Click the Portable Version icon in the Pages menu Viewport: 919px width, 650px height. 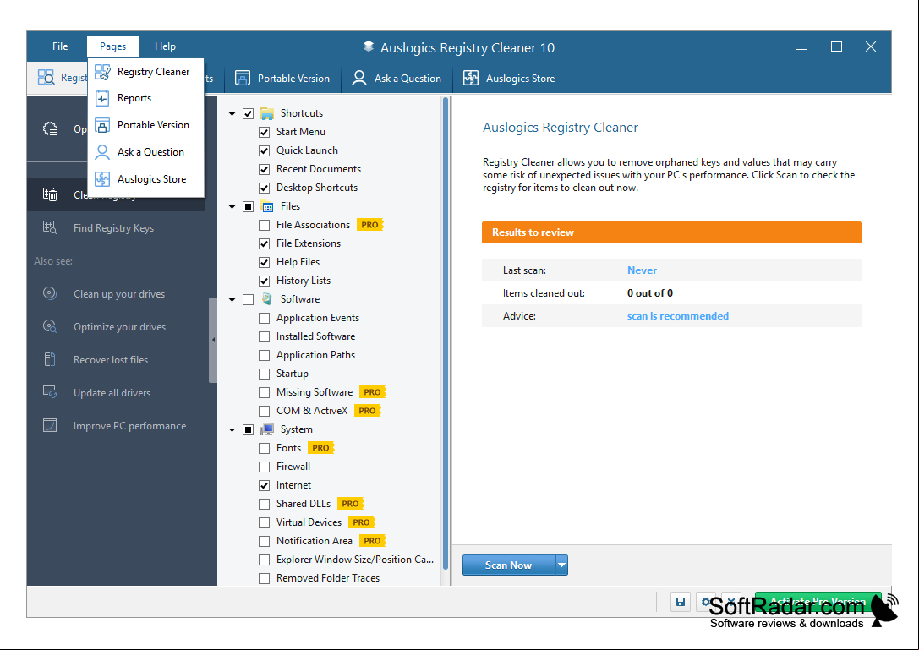pos(102,125)
